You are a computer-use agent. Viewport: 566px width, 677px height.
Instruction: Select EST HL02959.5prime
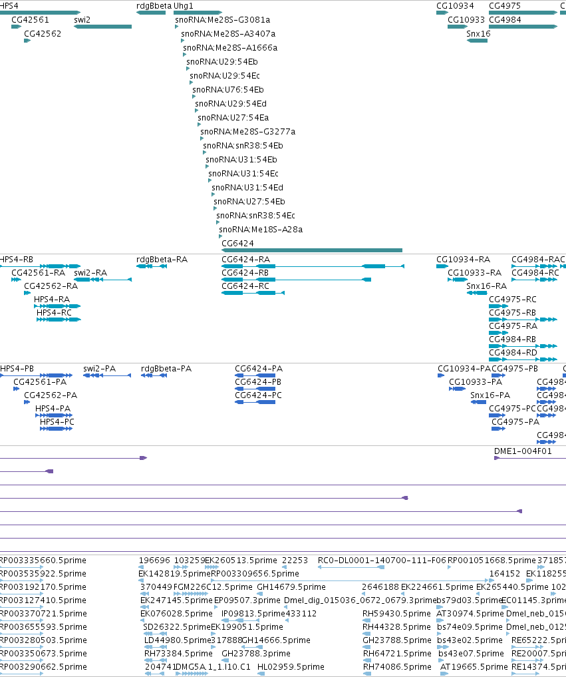point(291,667)
